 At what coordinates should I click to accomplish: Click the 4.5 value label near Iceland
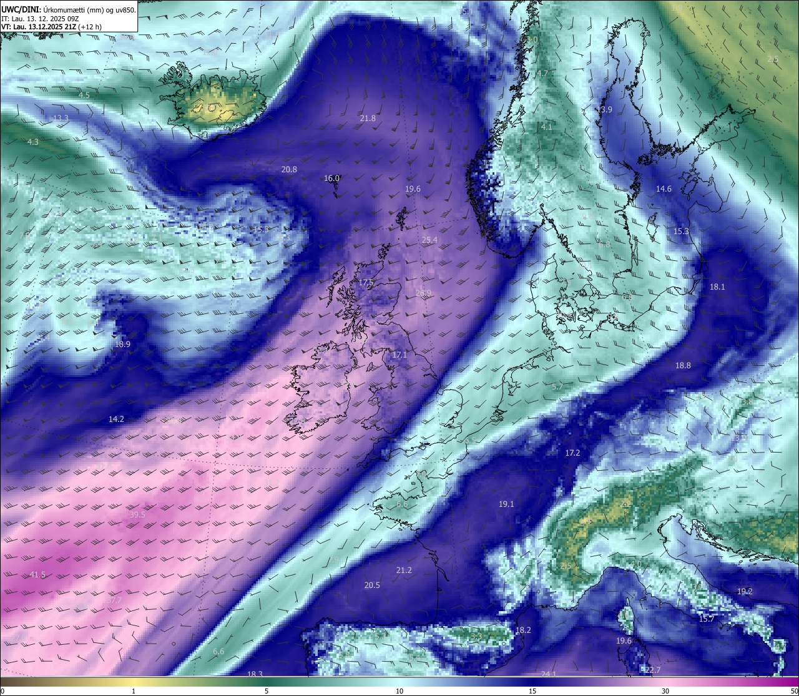84,95
